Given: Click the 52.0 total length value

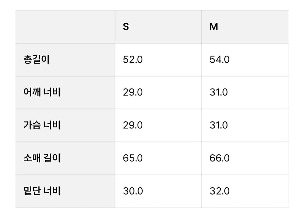Looking at the screenshot, I should coord(133,60).
